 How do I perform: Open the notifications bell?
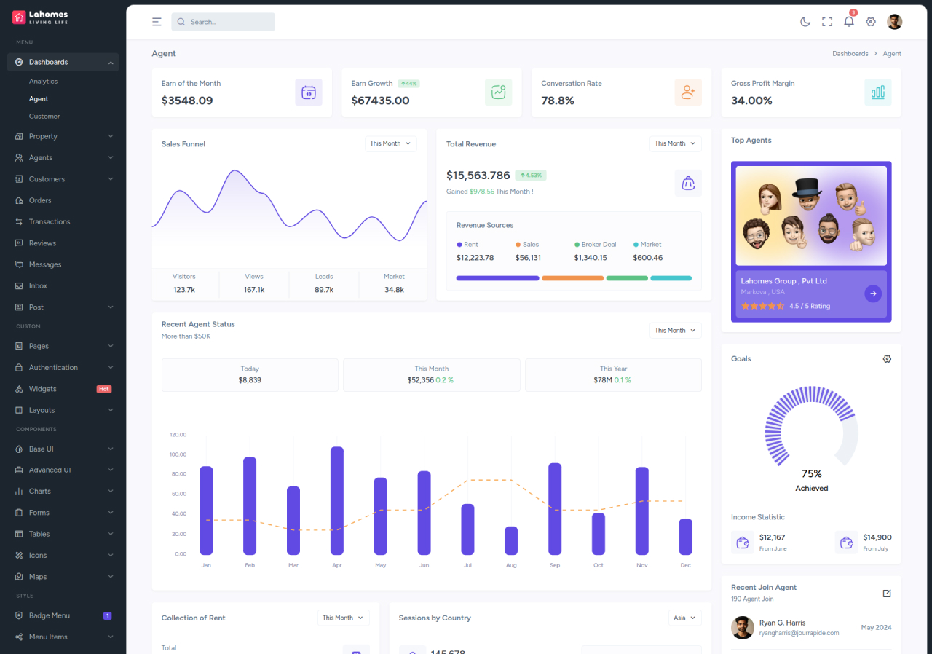point(849,21)
